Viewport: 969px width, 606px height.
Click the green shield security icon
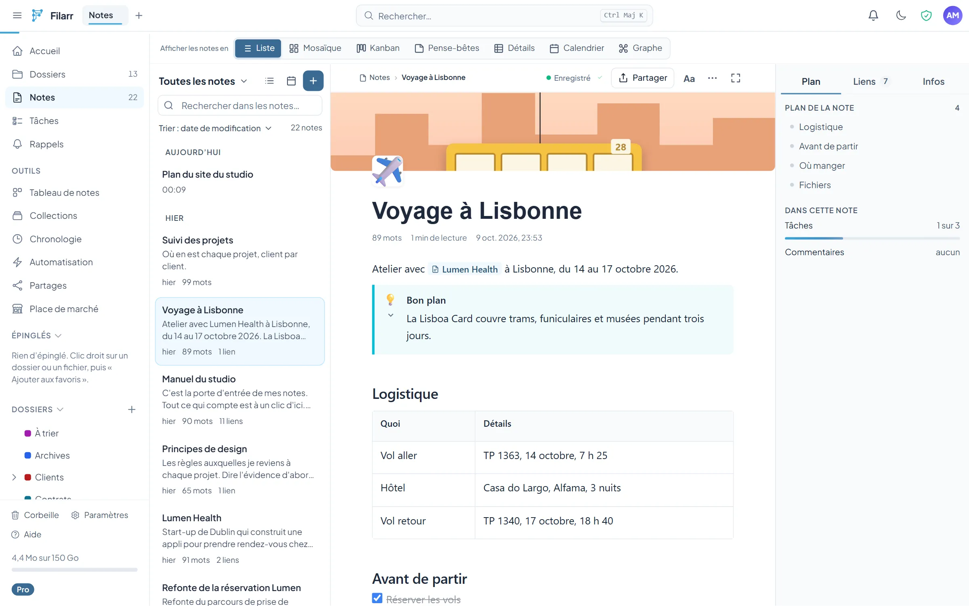[926, 15]
